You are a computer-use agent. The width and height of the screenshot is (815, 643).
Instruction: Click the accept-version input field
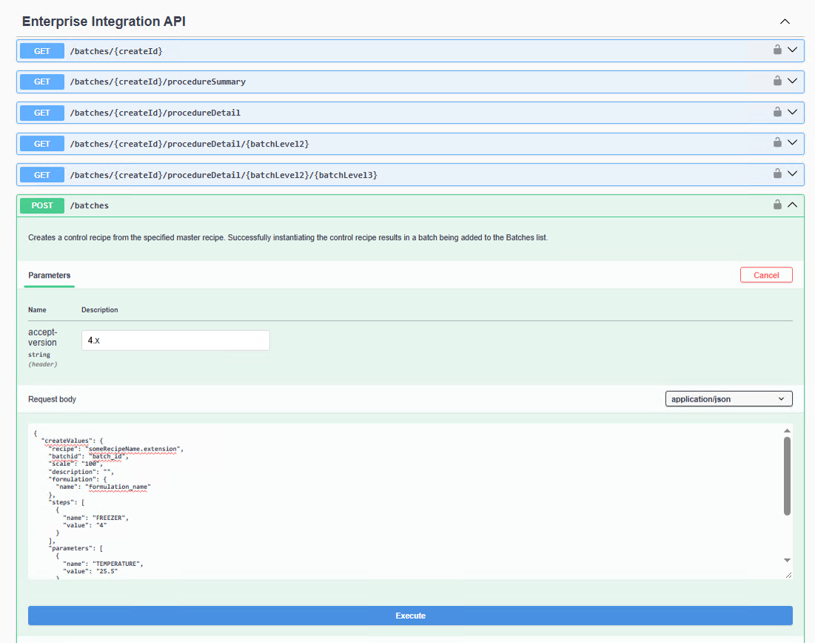pos(175,340)
